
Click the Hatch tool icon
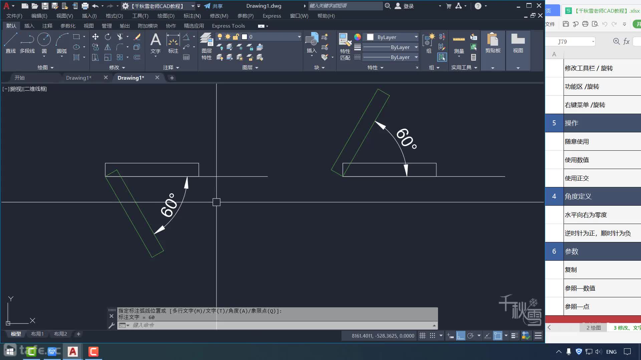(76, 57)
